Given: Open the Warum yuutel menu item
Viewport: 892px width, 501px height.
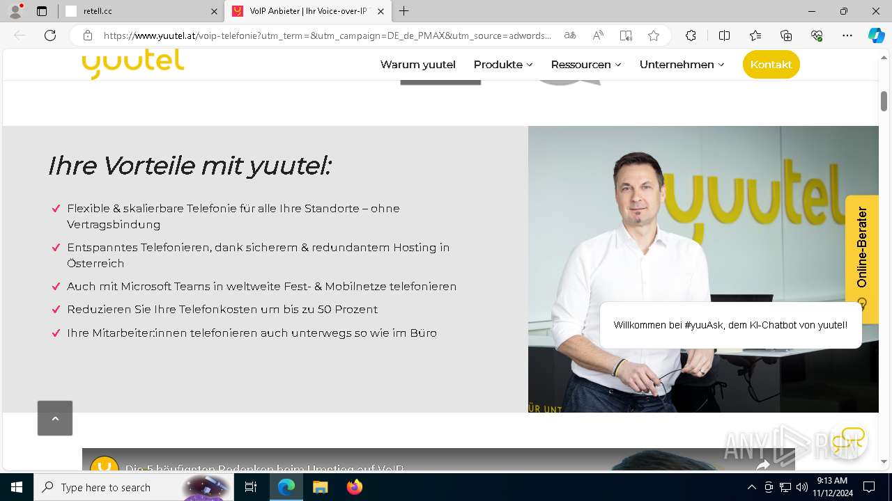Looking at the screenshot, I should pyautogui.click(x=418, y=65).
